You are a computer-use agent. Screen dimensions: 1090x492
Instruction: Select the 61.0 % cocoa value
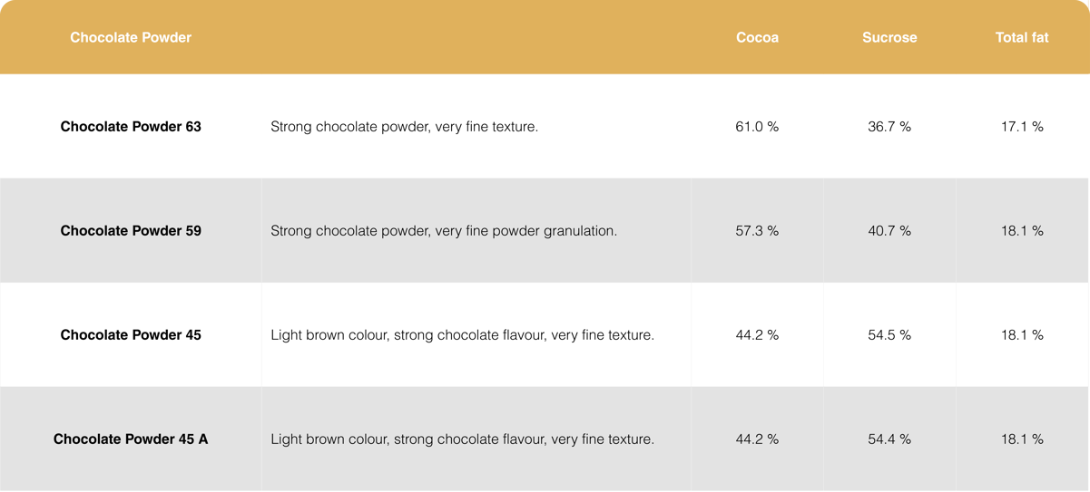(x=757, y=127)
